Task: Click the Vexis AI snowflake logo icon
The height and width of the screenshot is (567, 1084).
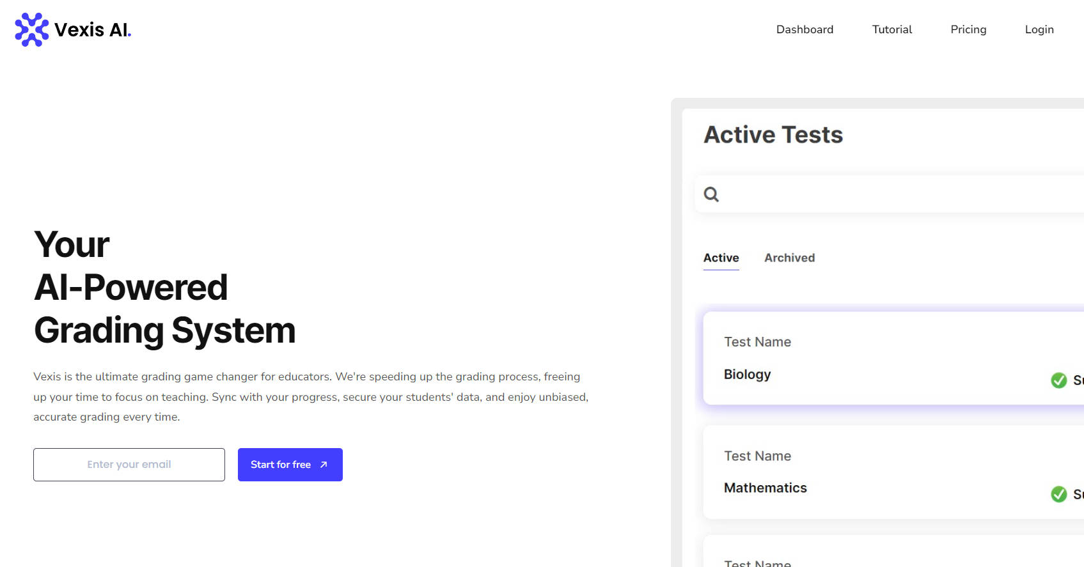Action: click(31, 29)
